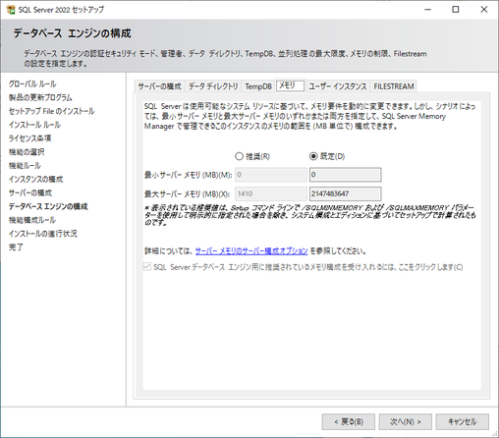This screenshot has height=438, width=499.
Task: Click 機能の選択 in the step list
Action: point(27,152)
